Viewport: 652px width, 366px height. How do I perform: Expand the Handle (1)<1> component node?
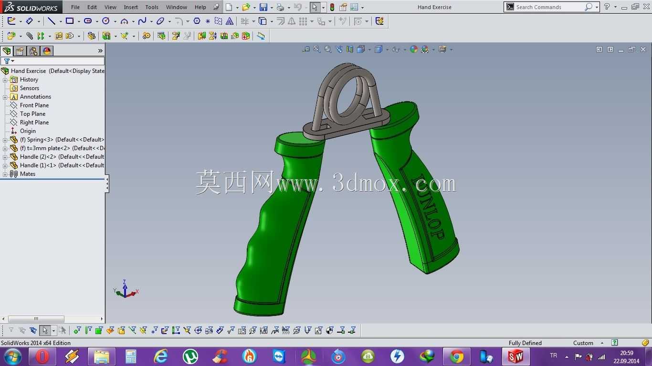[5, 165]
